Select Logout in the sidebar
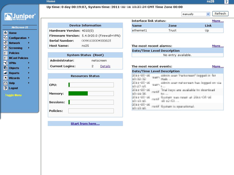This screenshot has height=175, width=234. [13, 88]
